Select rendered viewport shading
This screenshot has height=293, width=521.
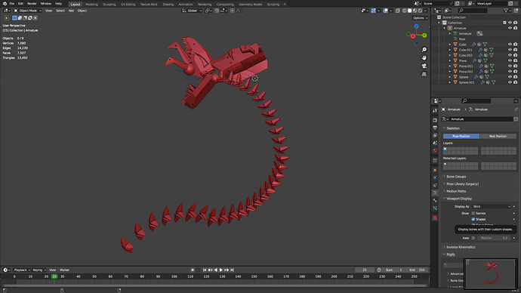(x=420, y=11)
